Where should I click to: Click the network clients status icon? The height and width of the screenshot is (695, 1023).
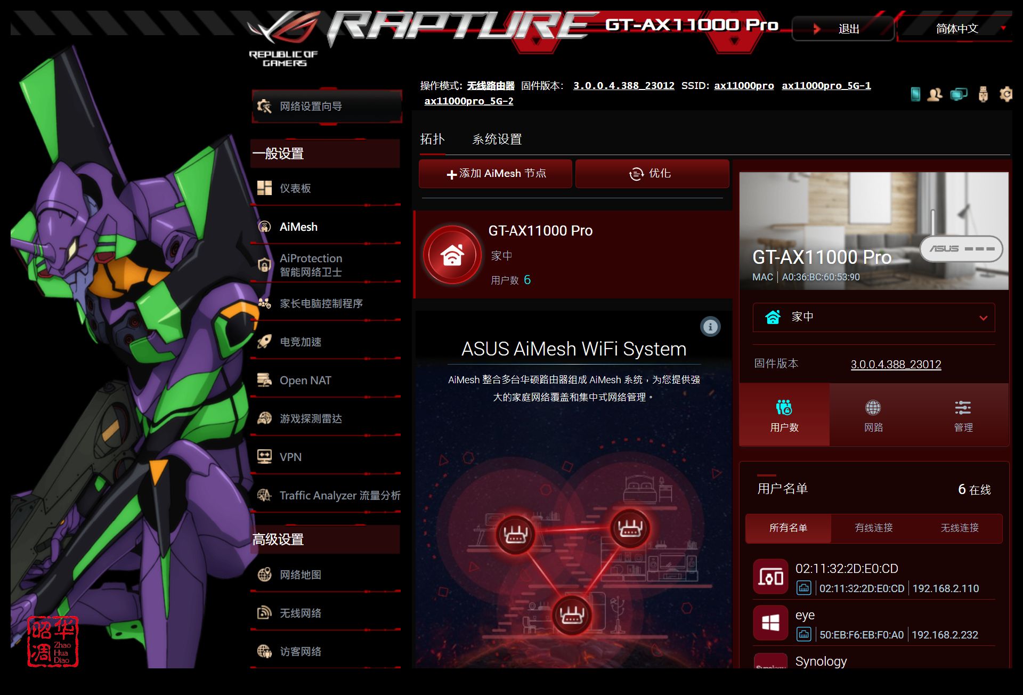(959, 94)
